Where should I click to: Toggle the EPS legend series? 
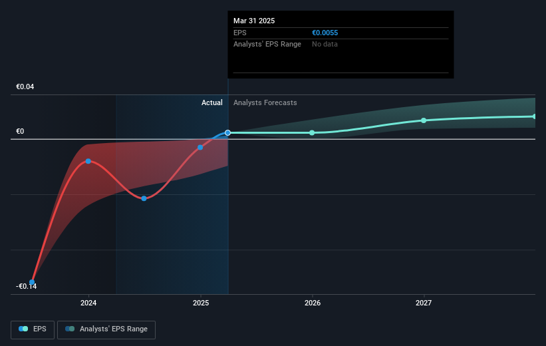33,329
